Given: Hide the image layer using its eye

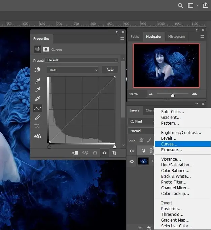Looking at the screenshot, I should click(x=132, y=161).
